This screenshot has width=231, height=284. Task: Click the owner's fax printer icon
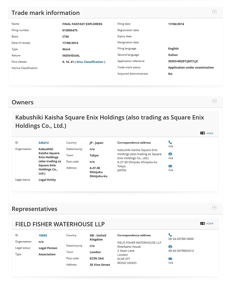point(170,154)
